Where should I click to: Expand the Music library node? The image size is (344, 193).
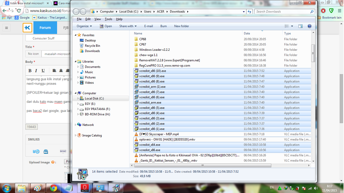(78, 72)
